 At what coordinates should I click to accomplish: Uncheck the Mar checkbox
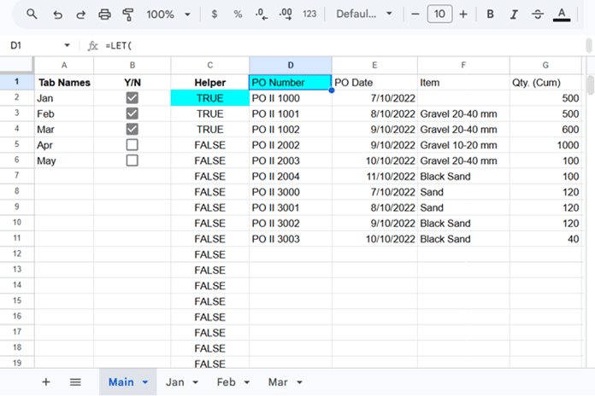(132, 129)
